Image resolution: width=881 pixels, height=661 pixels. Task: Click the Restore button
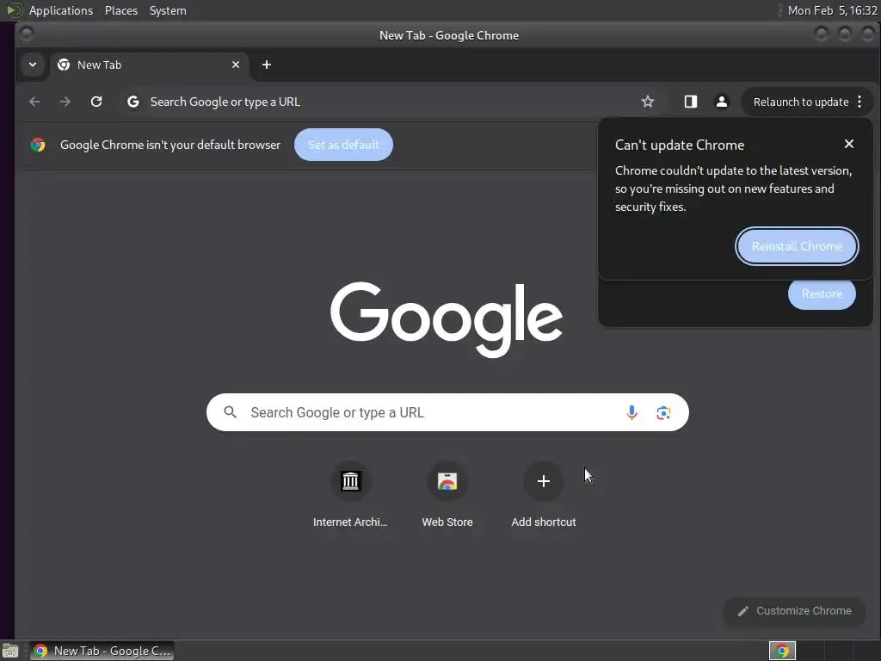[x=822, y=293]
